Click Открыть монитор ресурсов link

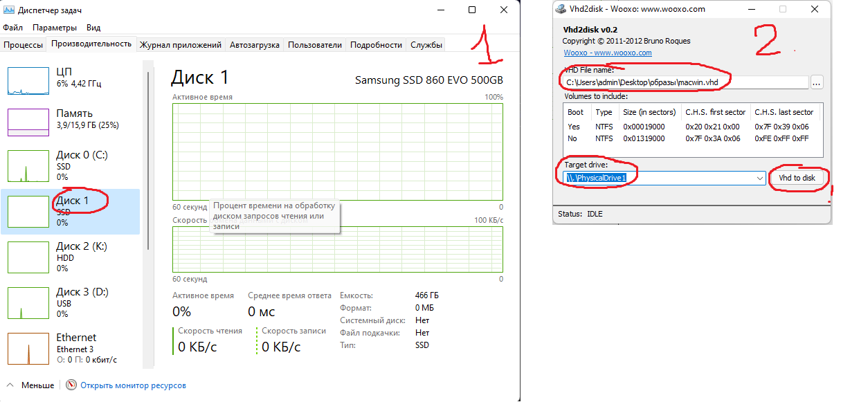click(133, 385)
